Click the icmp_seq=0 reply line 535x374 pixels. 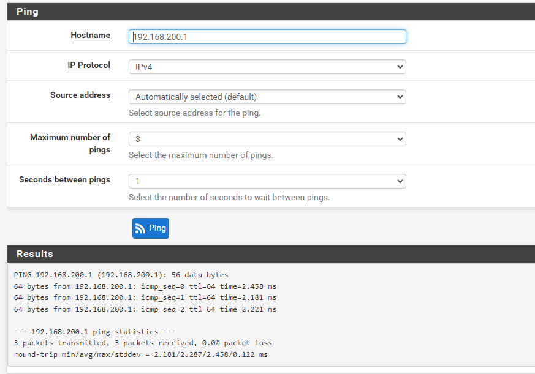(145, 286)
